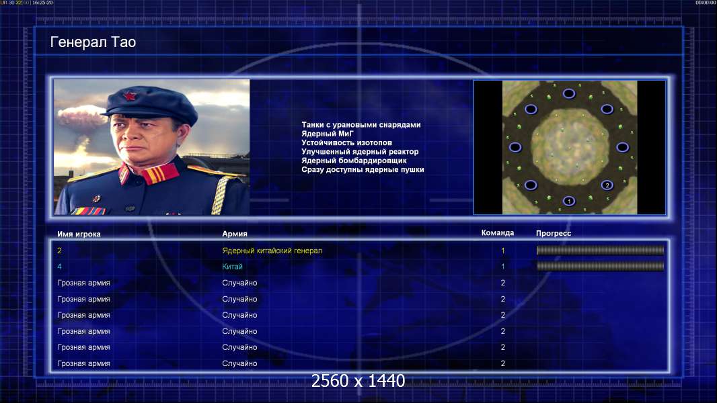The height and width of the screenshot is (403, 717).
Task: Pick the empty eastern start circle on minimap
Action: (622, 147)
